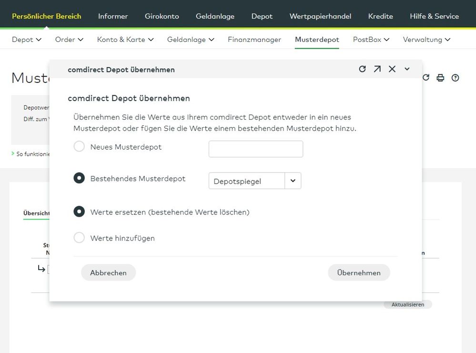Open the Wertpapierhandel main menu
This screenshot has width=476, height=353.
pyautogui.click(x=320, y=16)
